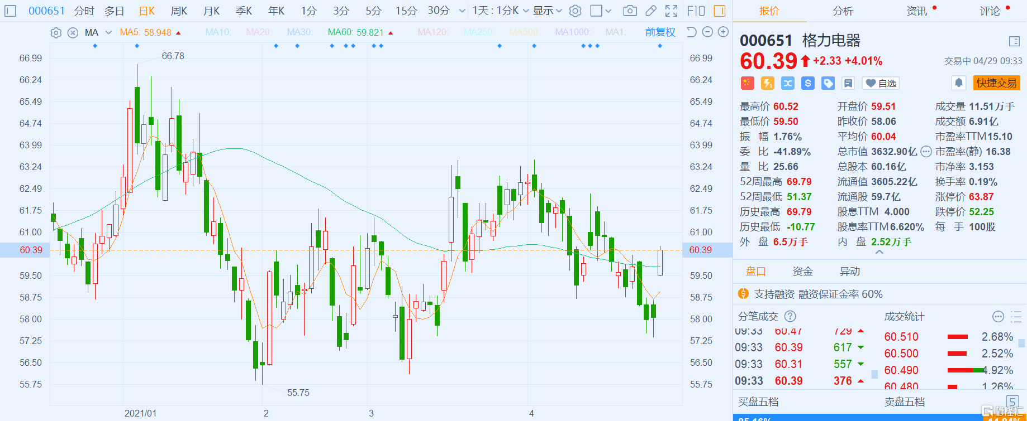Image resolution: width=1027 pixels, height=421 pixels.
Task: Click 支持融资 margin info link
Action: coord(818,294)
